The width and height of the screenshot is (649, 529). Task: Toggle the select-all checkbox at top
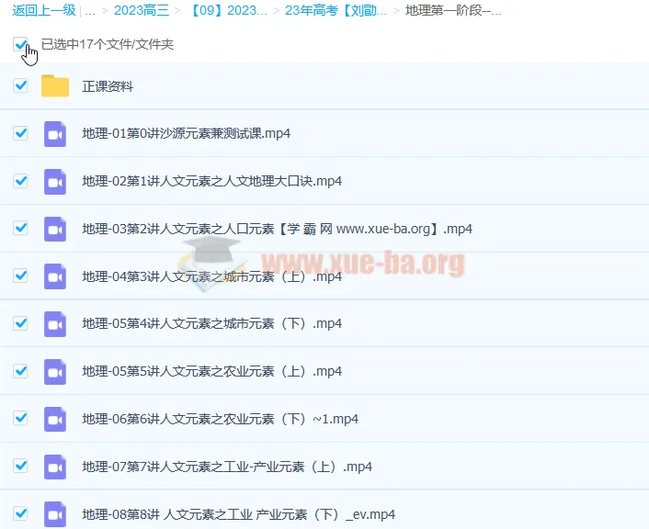point(21,44)
